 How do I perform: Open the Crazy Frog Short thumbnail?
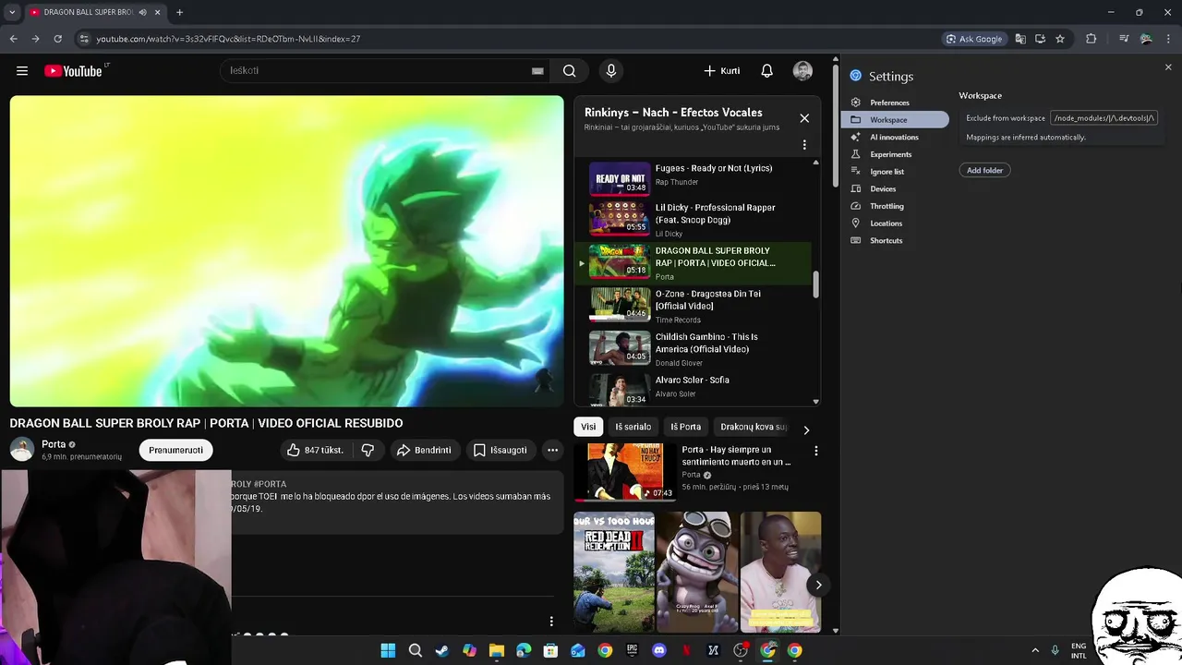click(697, 572)
